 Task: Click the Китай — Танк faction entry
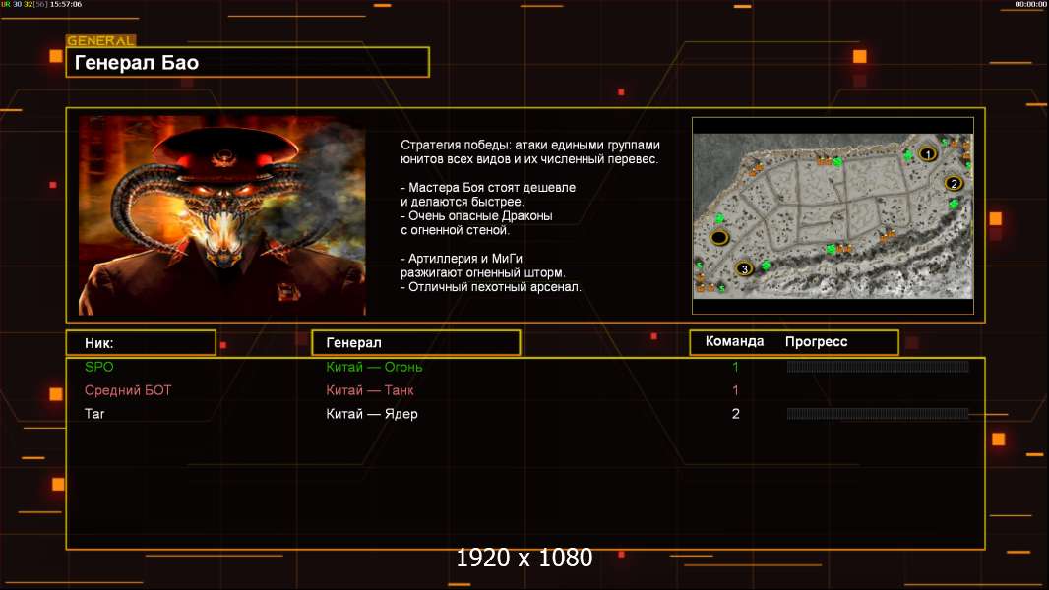point(369,390)
